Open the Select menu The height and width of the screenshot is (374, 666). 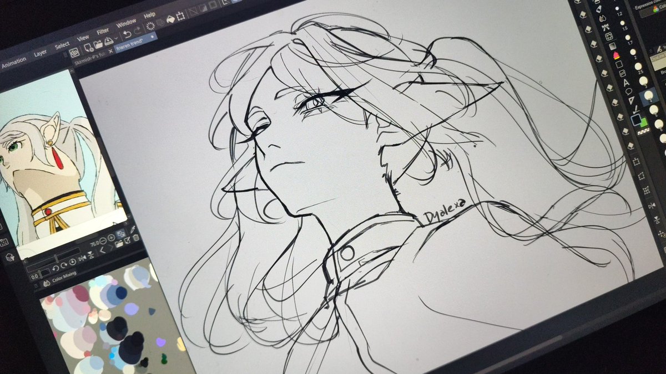(62, 45)
